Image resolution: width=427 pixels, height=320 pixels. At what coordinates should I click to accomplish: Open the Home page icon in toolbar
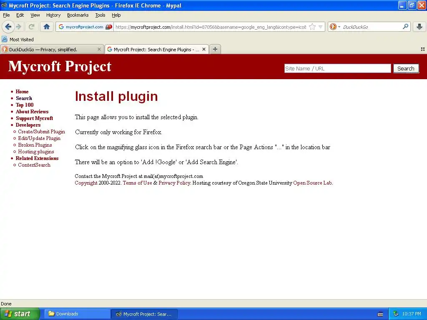[x=47, y=27]
